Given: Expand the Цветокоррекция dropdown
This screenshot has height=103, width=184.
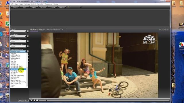Looking at the screenshot, I should pos(18,41).
